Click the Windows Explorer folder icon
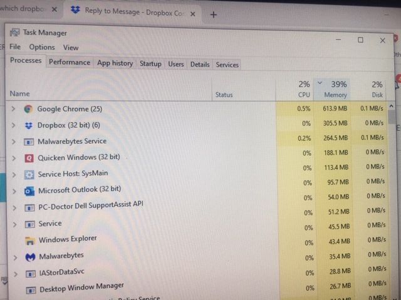401x300 pixels. 30,241
